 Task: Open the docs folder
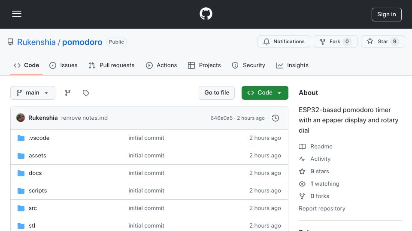click(35, 173)
